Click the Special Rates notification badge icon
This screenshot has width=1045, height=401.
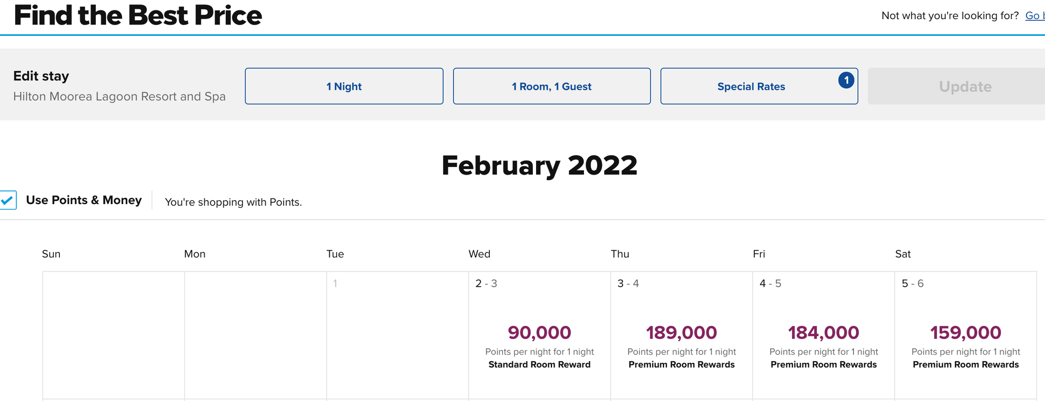pyautogui.click(x=846, y=80)
